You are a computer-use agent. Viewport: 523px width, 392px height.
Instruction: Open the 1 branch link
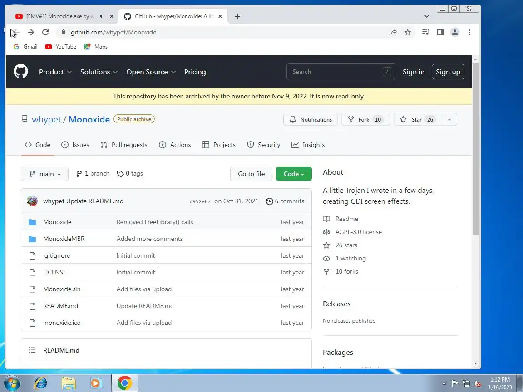(x=93, y=174)
